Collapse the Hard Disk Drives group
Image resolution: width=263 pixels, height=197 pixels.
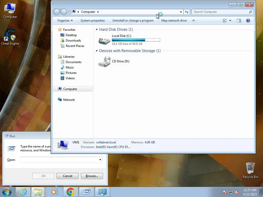[97, 29]
